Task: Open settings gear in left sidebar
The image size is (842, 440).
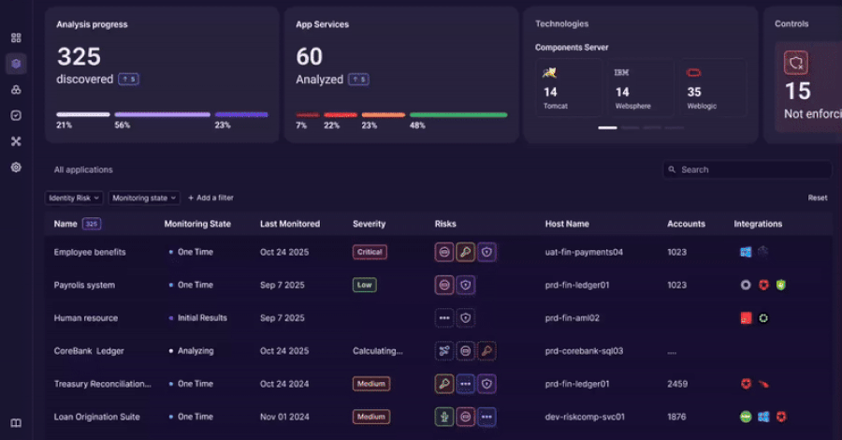Action: tap(16, 168)
